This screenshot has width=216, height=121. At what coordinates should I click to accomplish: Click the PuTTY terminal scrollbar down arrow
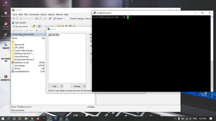point(212,90)
